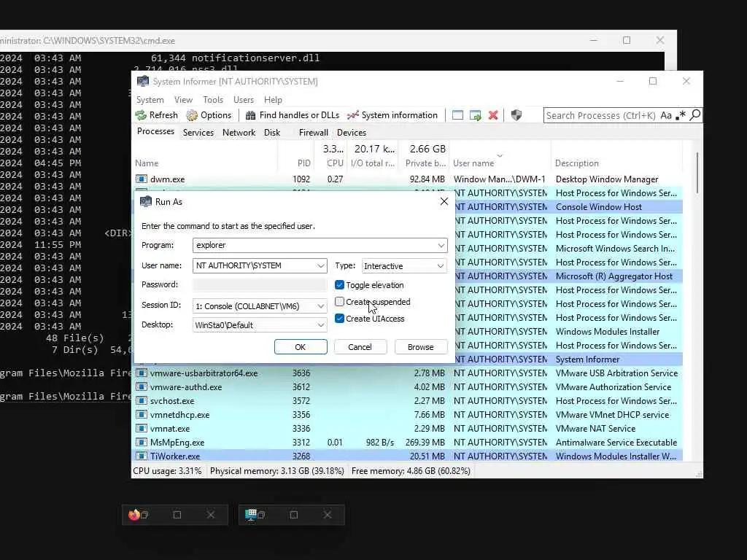Image resolution: width=747 pixels, height=560 pixels.
Task: Confirm Run As with OK
Action: 301,346
